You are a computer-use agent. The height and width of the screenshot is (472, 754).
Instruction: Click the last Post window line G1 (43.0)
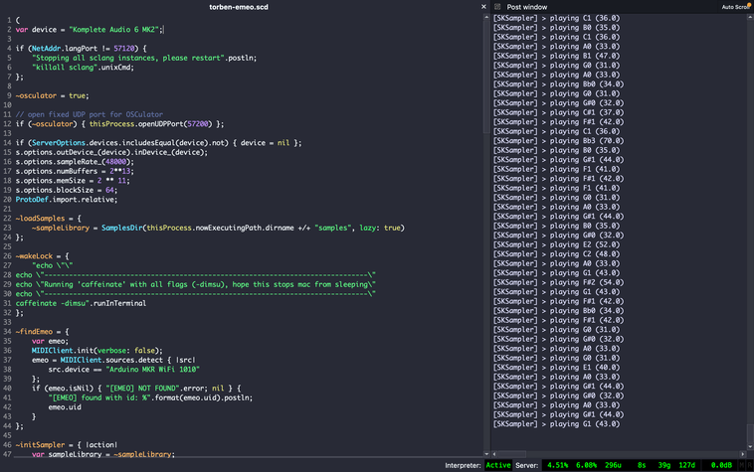click(557, 423)
